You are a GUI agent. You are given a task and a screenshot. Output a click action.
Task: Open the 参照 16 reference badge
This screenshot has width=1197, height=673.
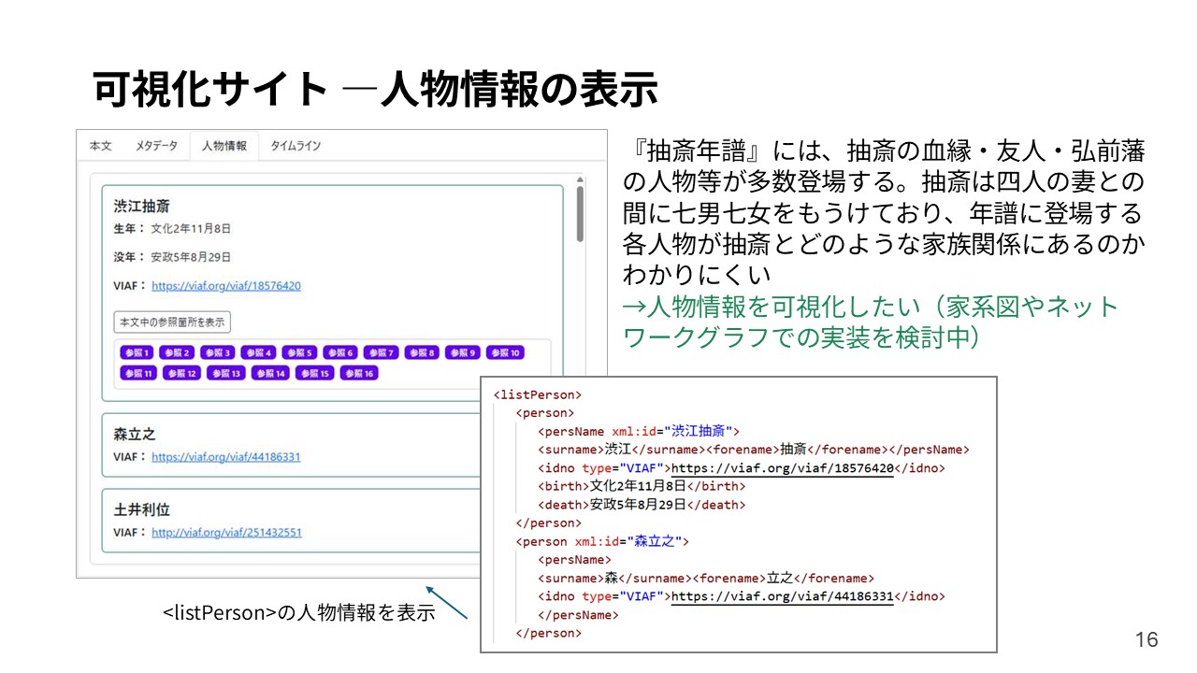coord(359,373)
